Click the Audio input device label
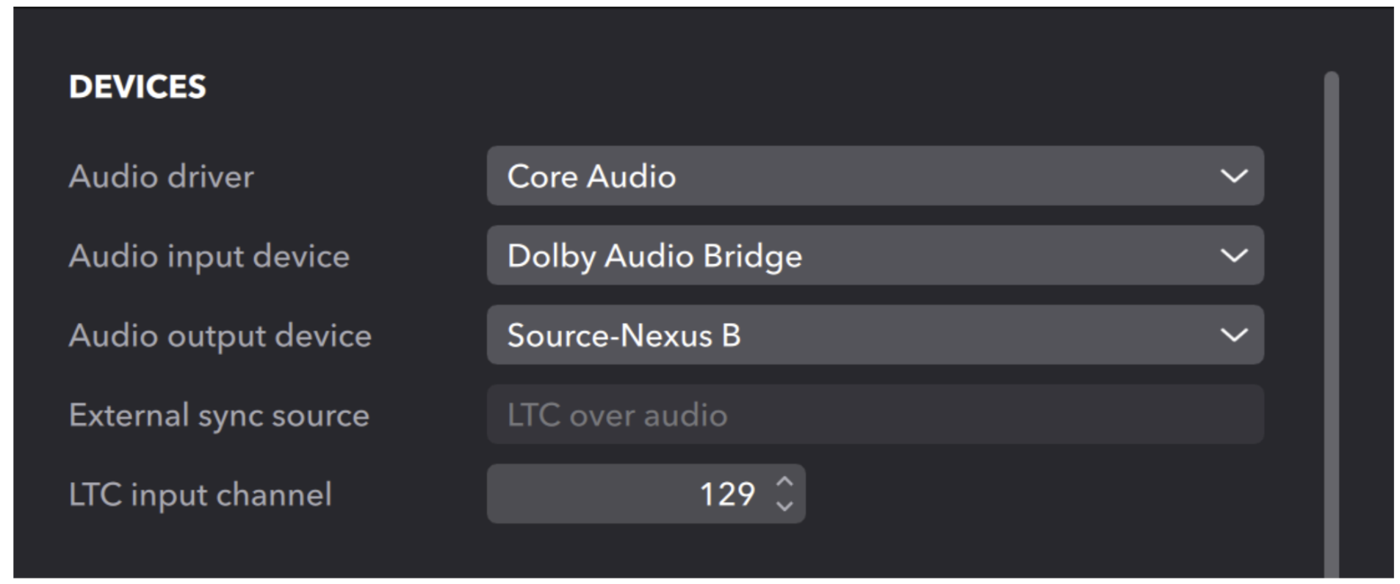 (x=209, y=256)
